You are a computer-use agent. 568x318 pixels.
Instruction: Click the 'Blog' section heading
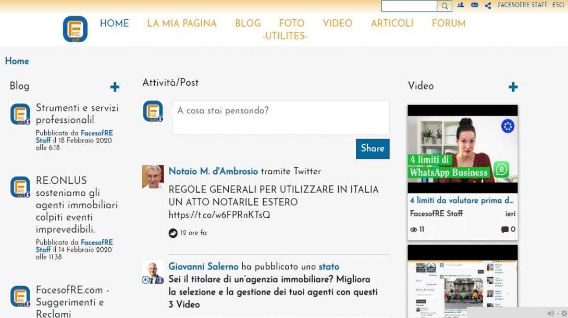pyautogui.click(x=20, y=86)
